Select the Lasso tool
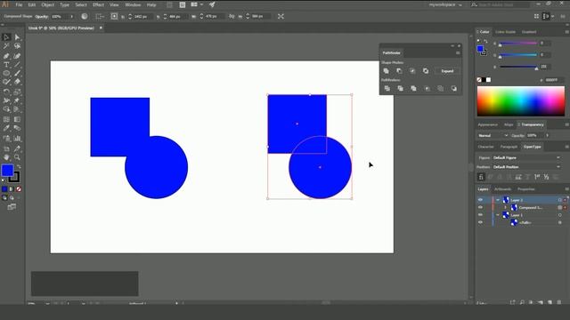This screenshot has width=570, height=320. [x=17, y=46]
